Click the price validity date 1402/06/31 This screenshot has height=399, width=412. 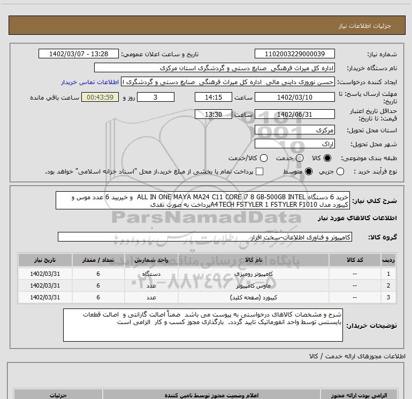294,114
